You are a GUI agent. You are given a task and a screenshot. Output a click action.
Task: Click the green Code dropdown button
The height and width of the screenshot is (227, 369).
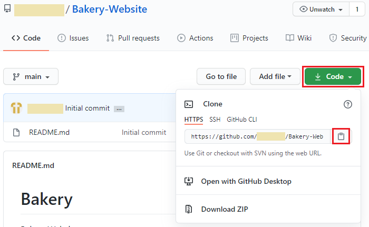pos(333,76)
